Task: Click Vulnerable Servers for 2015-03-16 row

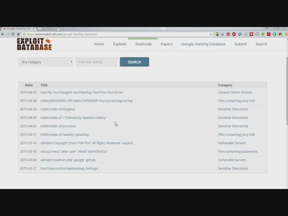Action: (232, 143)
